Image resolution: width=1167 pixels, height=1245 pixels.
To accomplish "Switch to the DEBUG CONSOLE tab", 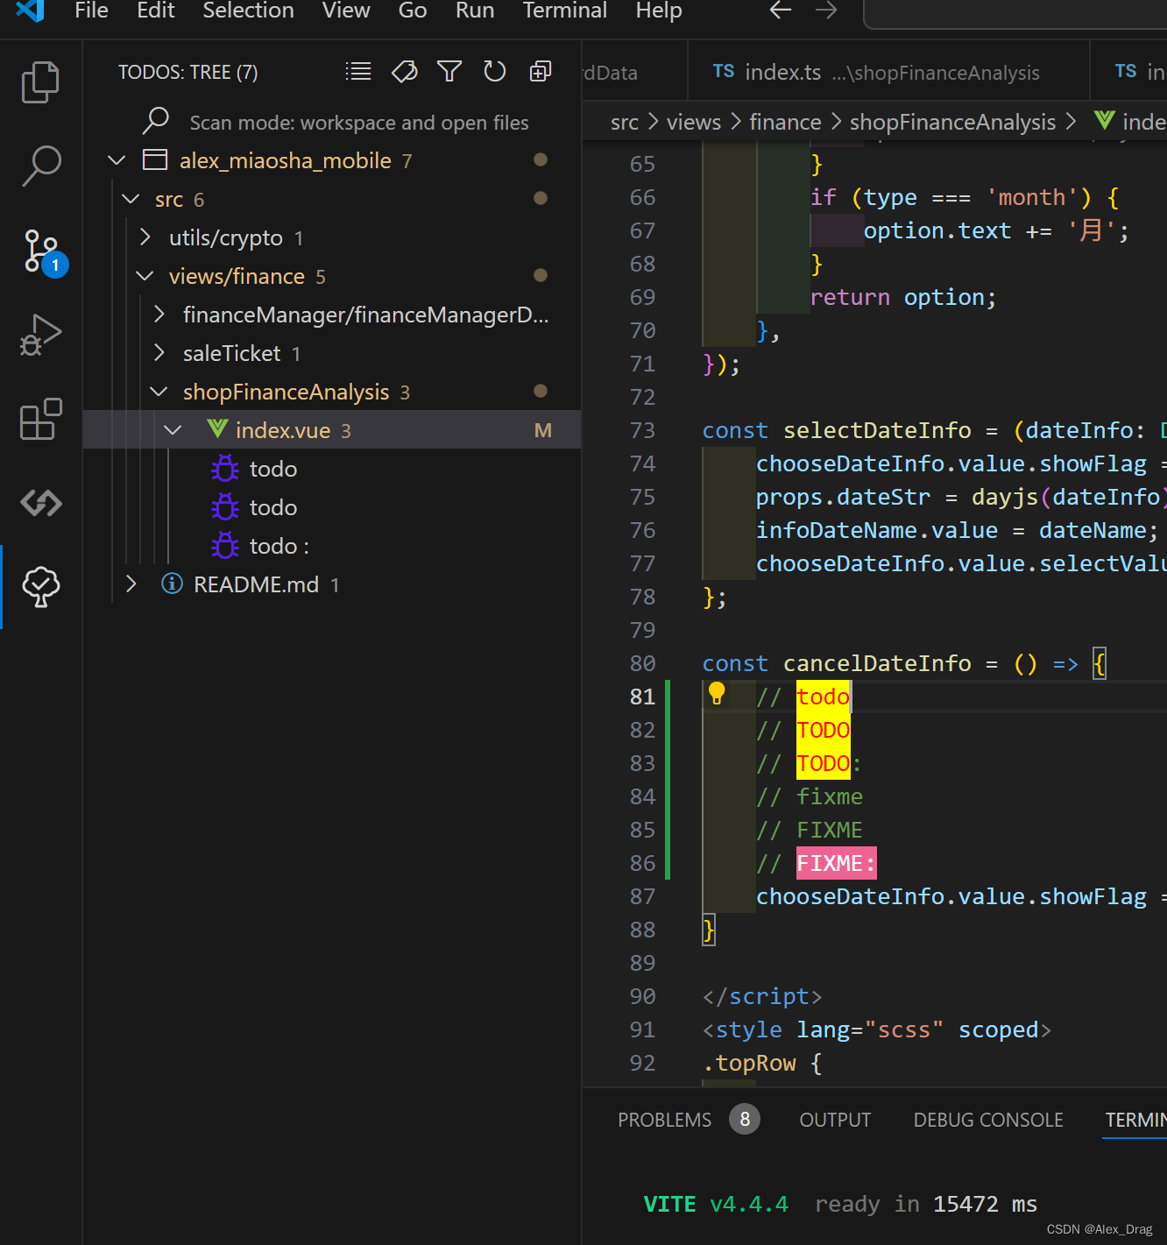I will tap(988, 1120).
